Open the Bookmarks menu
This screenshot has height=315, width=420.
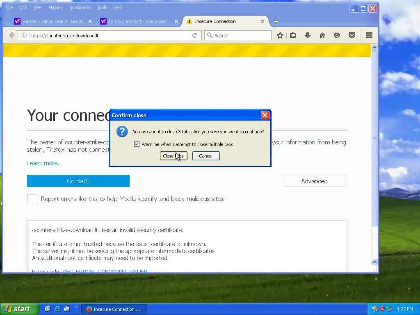pos(80,7)
